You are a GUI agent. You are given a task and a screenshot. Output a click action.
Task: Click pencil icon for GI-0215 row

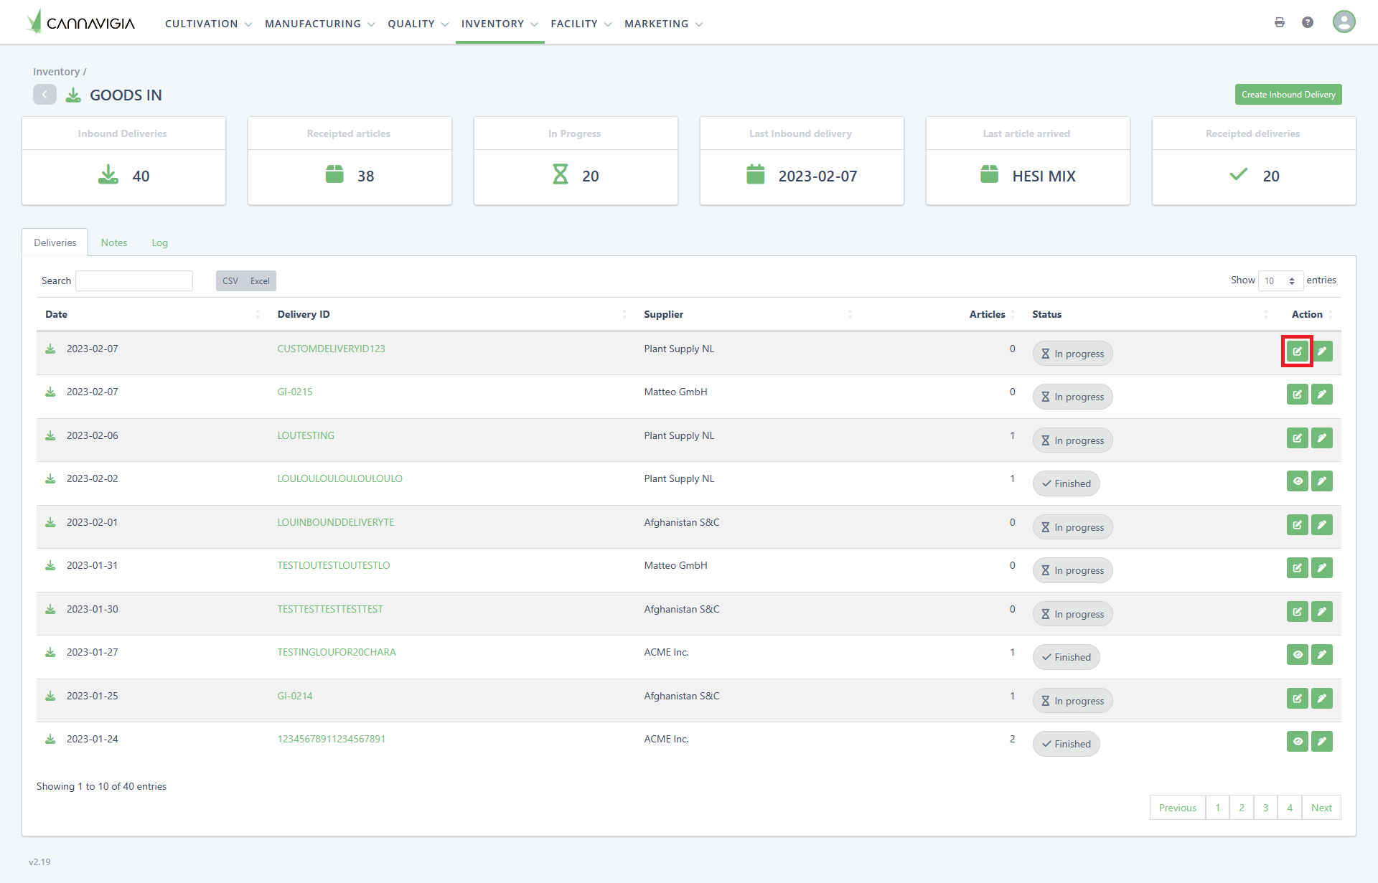[x=1322, y=395]
